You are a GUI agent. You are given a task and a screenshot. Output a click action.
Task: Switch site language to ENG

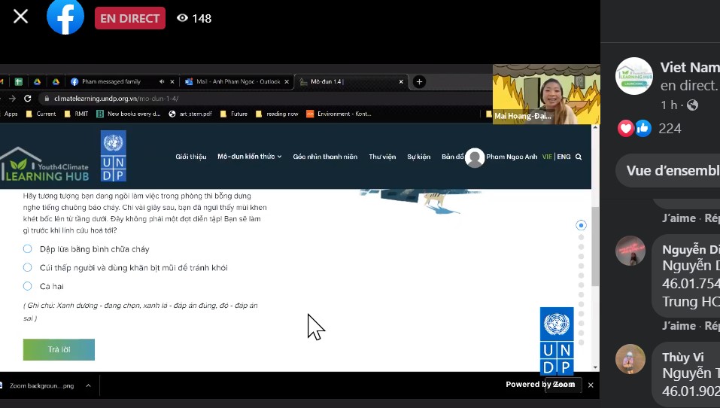point(564,157)
